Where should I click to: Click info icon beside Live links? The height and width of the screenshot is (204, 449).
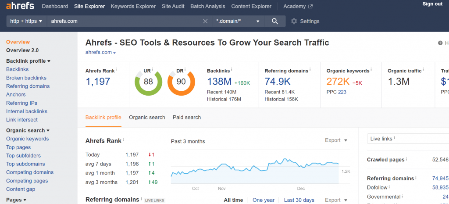tap(394, 138)
